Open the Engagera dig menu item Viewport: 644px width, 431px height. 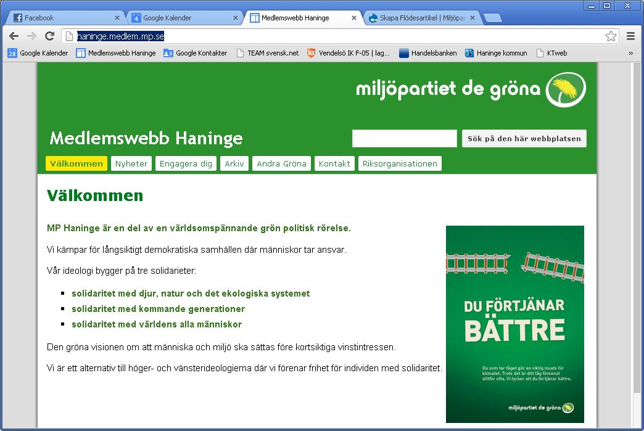[186, 163]
